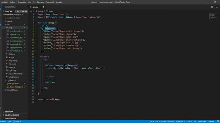
Task: Click the App.js segment in breadcrumb
Action: [x=41, y=11]
